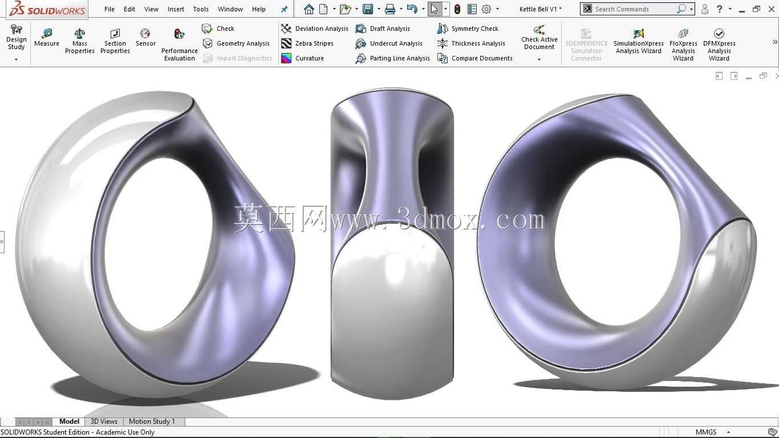Toggle Zebra Stripes display

(307, 43)
